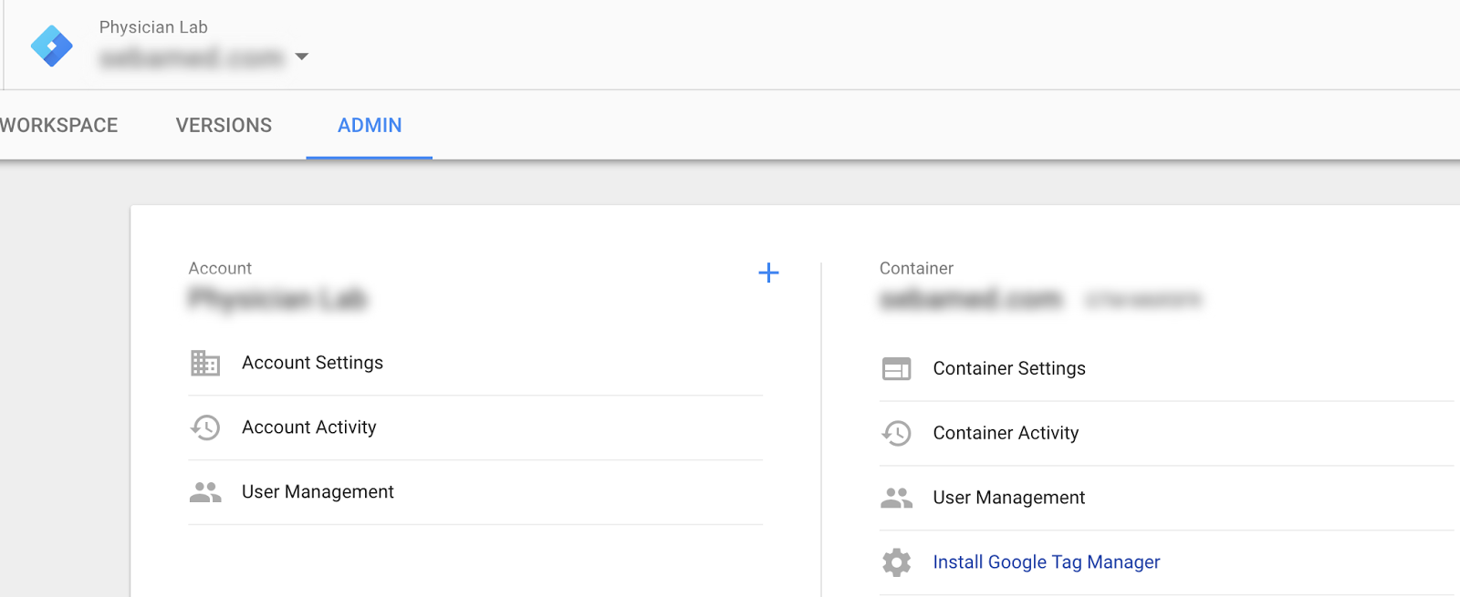Image resolution: width=1460 pixels, height=597 pixels.
Task: Open Account Settings text label
Action: (x=312, y=363)
